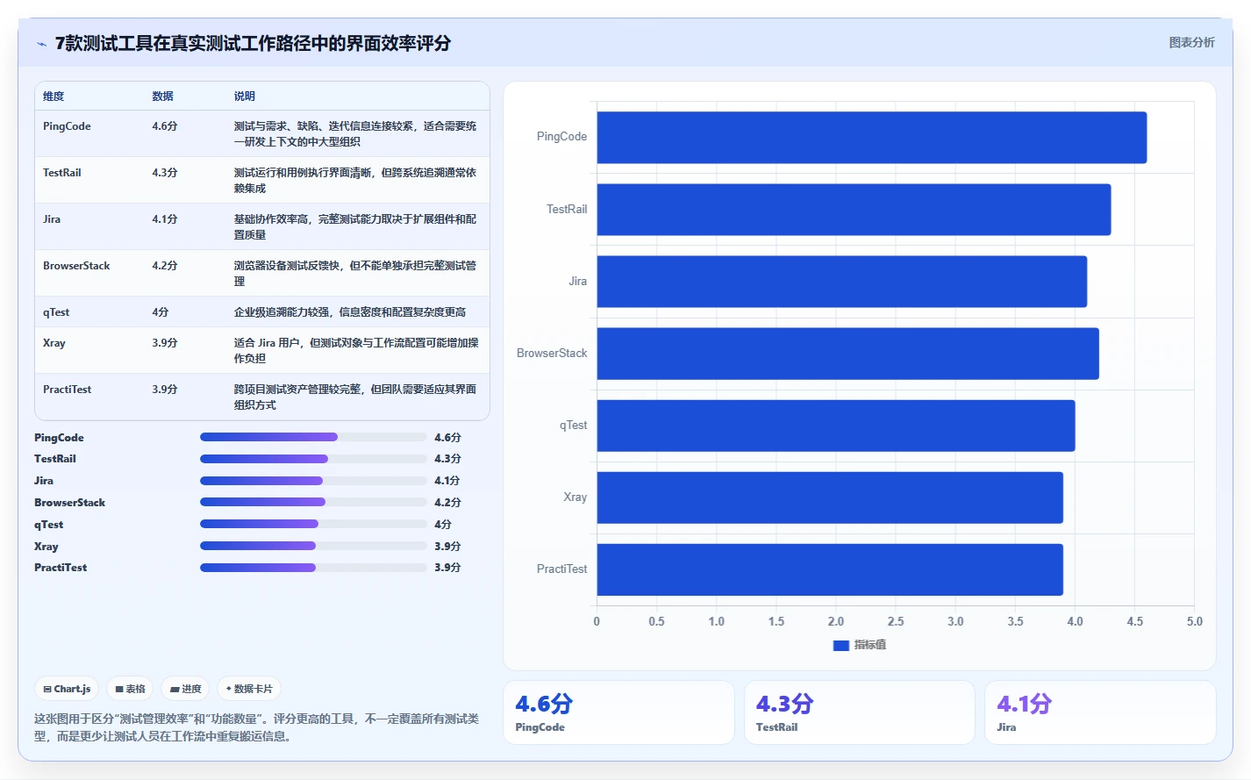
Task: Click the PingCode y-axis label in chart
Action: click(561, 137)
